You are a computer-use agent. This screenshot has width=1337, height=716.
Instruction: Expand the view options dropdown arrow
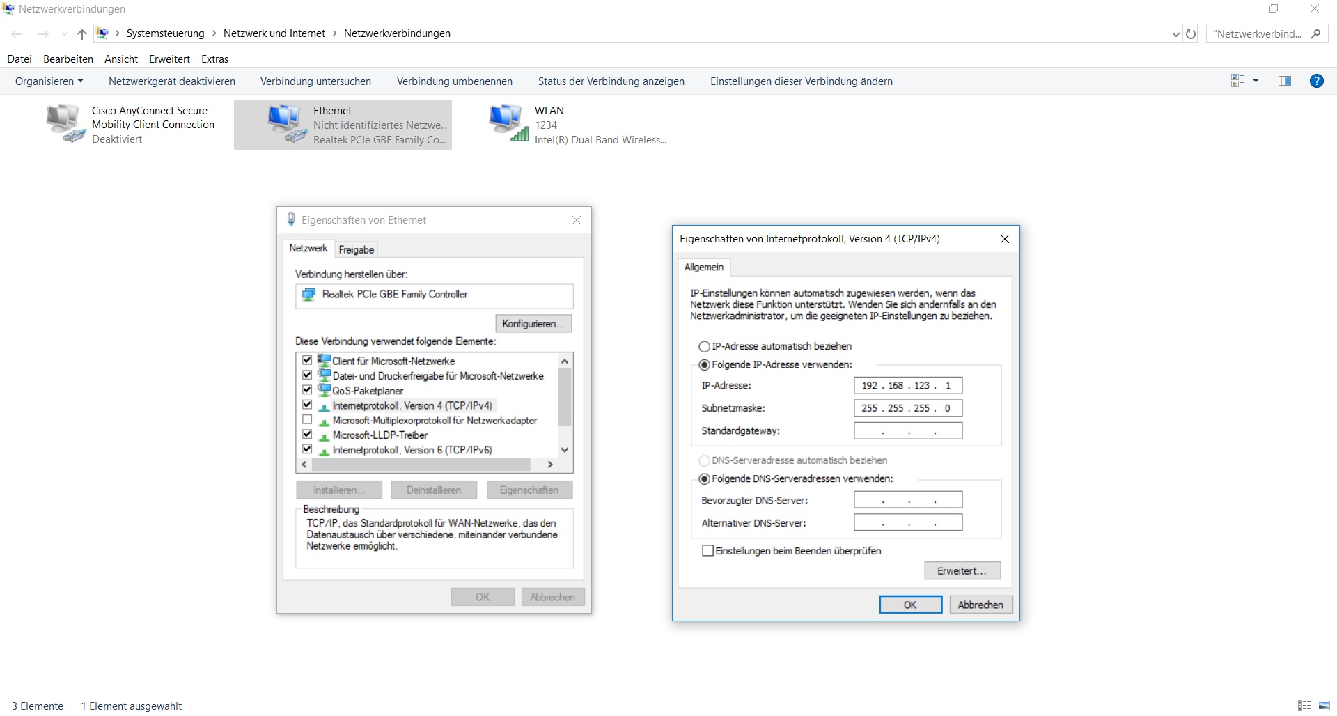tap(1256, 81)
